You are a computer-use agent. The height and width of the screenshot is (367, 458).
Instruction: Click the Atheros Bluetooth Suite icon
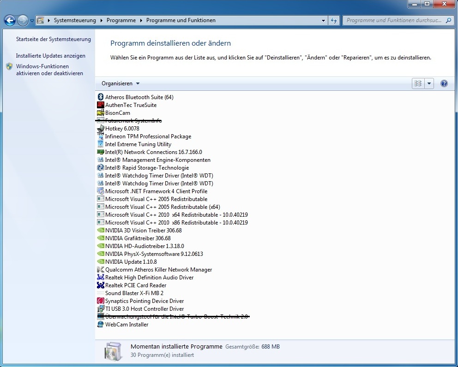click(101, 97)
